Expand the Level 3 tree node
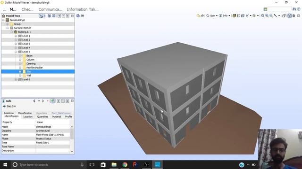 click(x=16, y=44)
